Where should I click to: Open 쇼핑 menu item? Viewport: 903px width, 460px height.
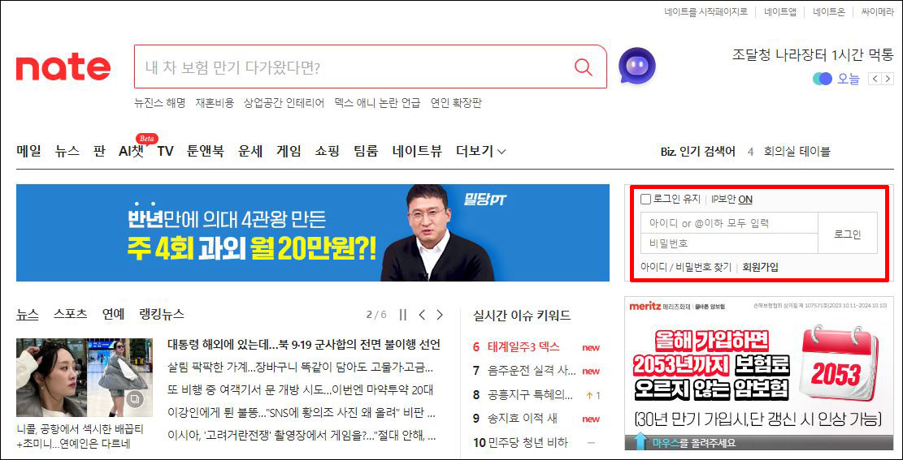pos(327,151)
